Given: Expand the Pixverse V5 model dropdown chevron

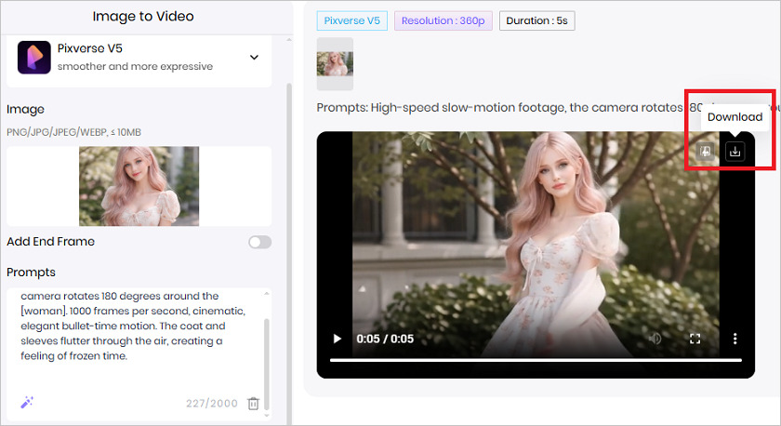Looking at the screenshot, I should [x=254, y=58].
